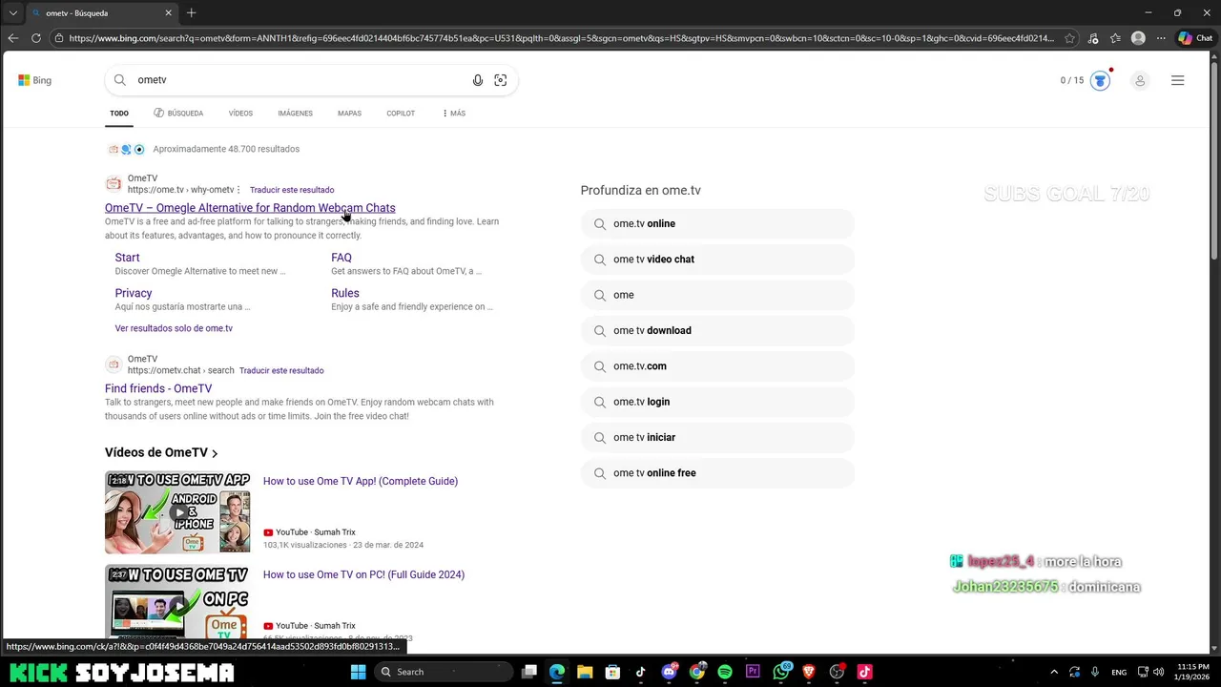This screenshot has width=1221, height=687.
Task: Switch to the MAPAS tab
Action: click(349, 114)
